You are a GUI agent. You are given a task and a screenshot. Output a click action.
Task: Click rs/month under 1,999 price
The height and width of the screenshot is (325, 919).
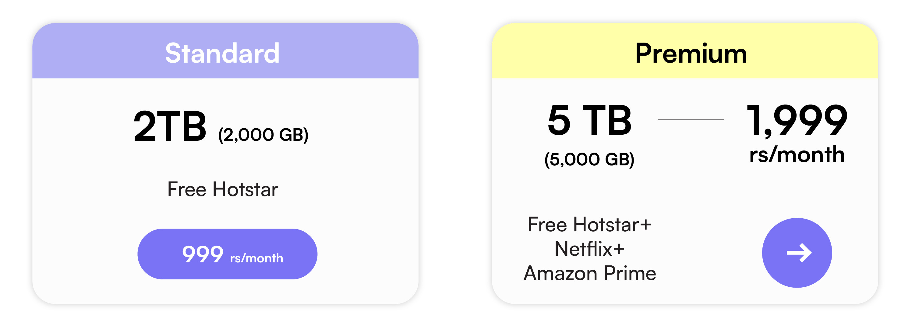tap(797, 154)
